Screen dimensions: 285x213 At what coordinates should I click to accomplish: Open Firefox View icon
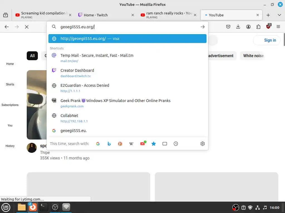(6, 15)
